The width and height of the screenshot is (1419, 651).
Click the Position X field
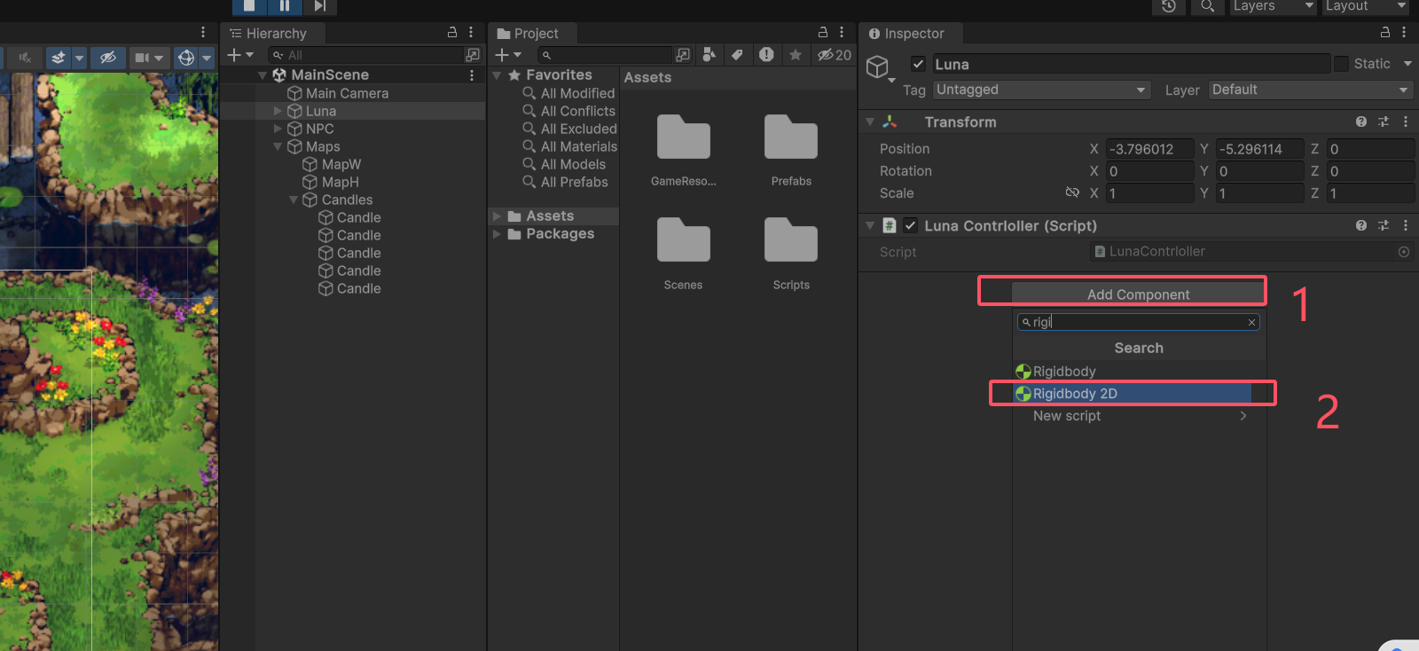1149,149
